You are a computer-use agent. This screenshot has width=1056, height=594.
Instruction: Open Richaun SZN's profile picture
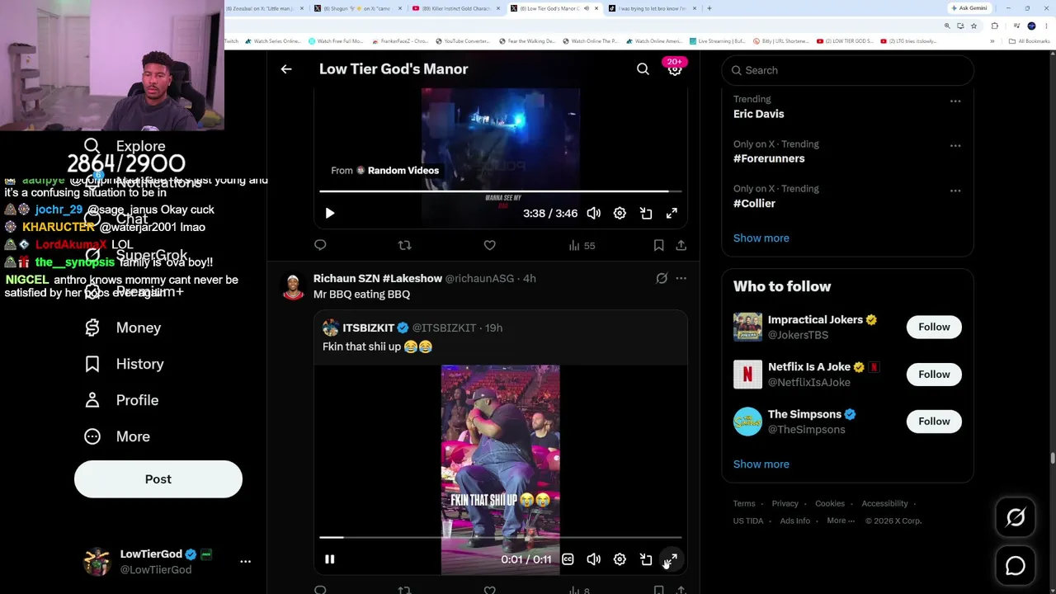click(x=293, y=286)
